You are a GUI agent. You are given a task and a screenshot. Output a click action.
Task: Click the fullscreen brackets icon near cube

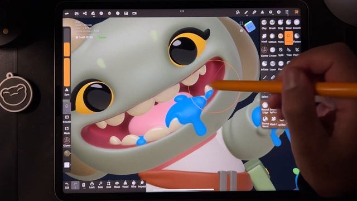(x=241, y=23)
